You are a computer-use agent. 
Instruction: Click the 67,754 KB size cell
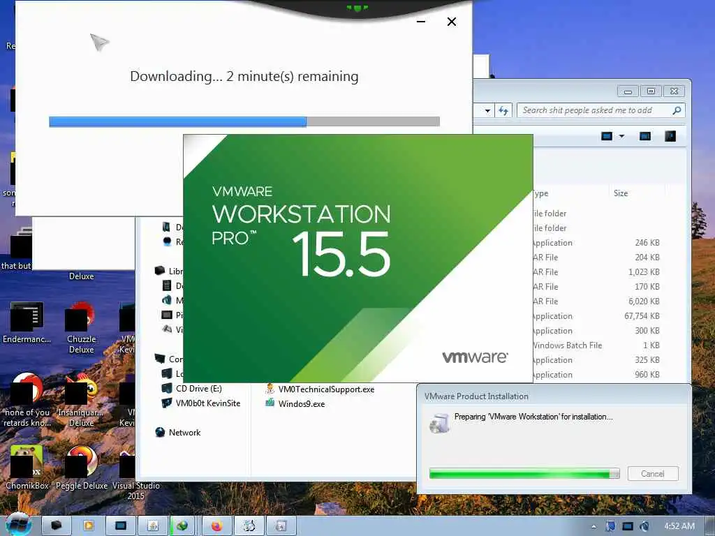click(642, 316)
